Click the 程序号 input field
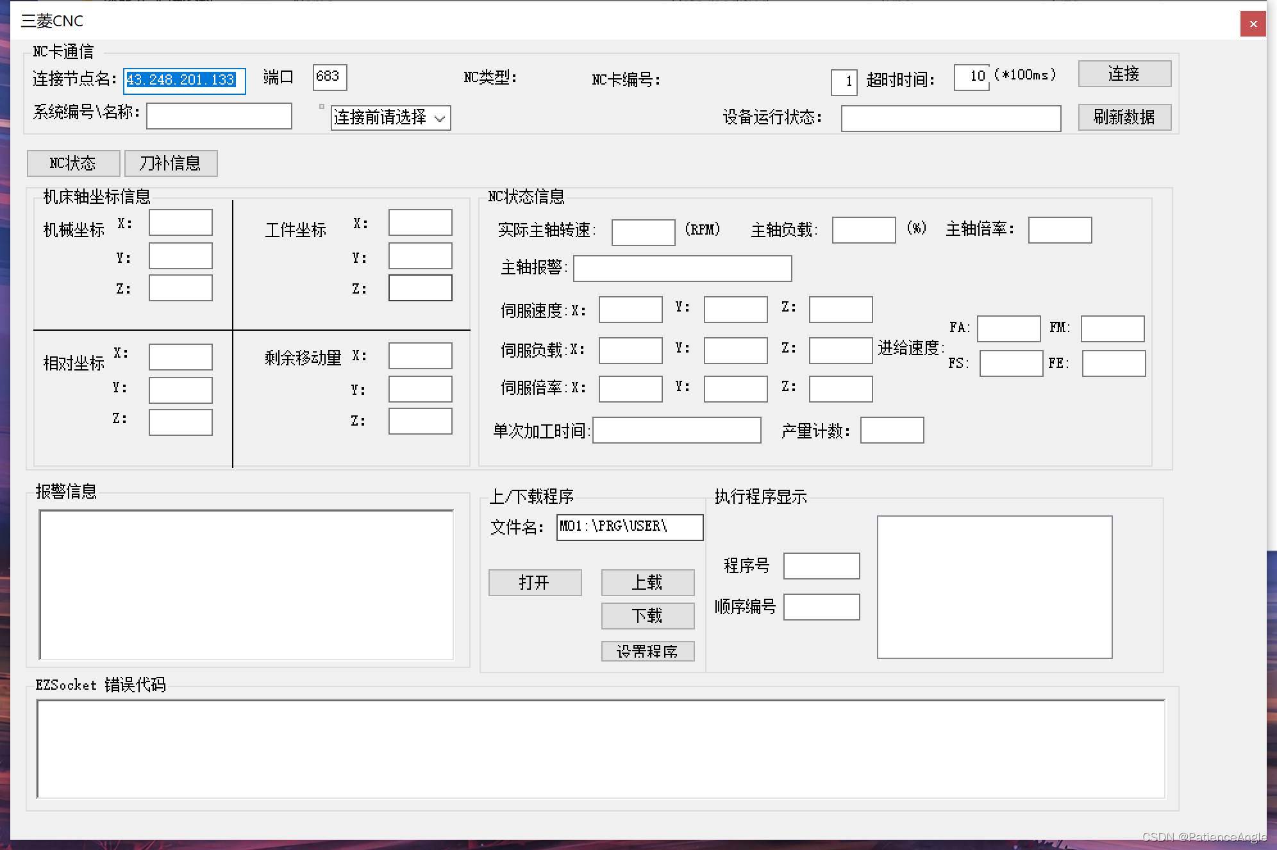Screen dimensions: 1277x850 point(821,565)
